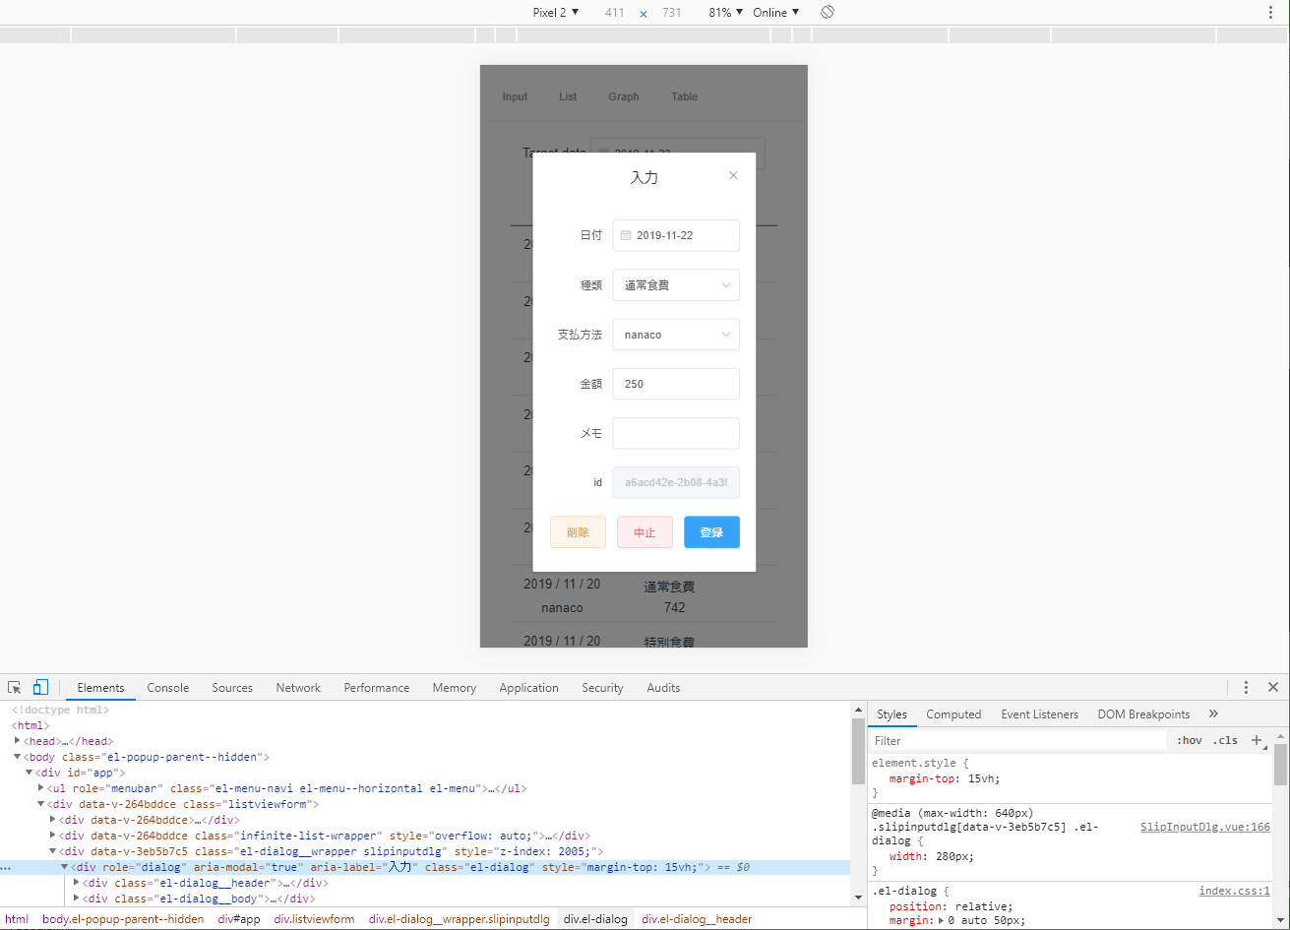Switch to the Sources tab
The height and width of the screenshot is (930, 1290).
click(232, 688)
